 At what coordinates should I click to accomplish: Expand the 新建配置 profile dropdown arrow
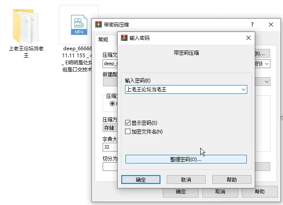267,82
